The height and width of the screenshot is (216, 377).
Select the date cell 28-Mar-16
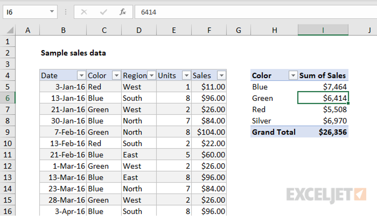tap(63, 200)
